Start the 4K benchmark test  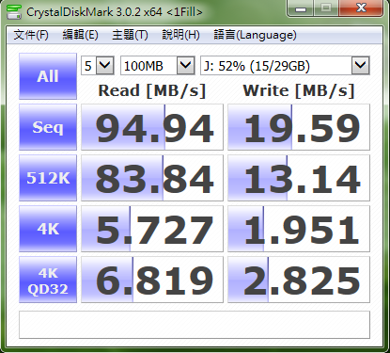[48, 229]
